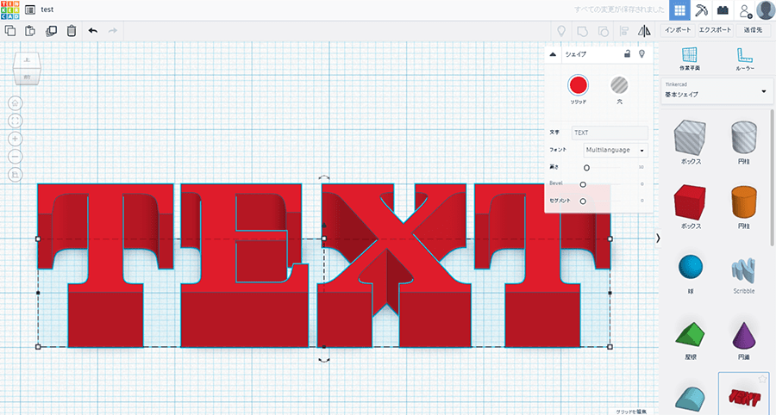Click the セグメント slider handle
The height and width of the screenshot is (415, 776).
pyautogui.click(x=583, y=201)
